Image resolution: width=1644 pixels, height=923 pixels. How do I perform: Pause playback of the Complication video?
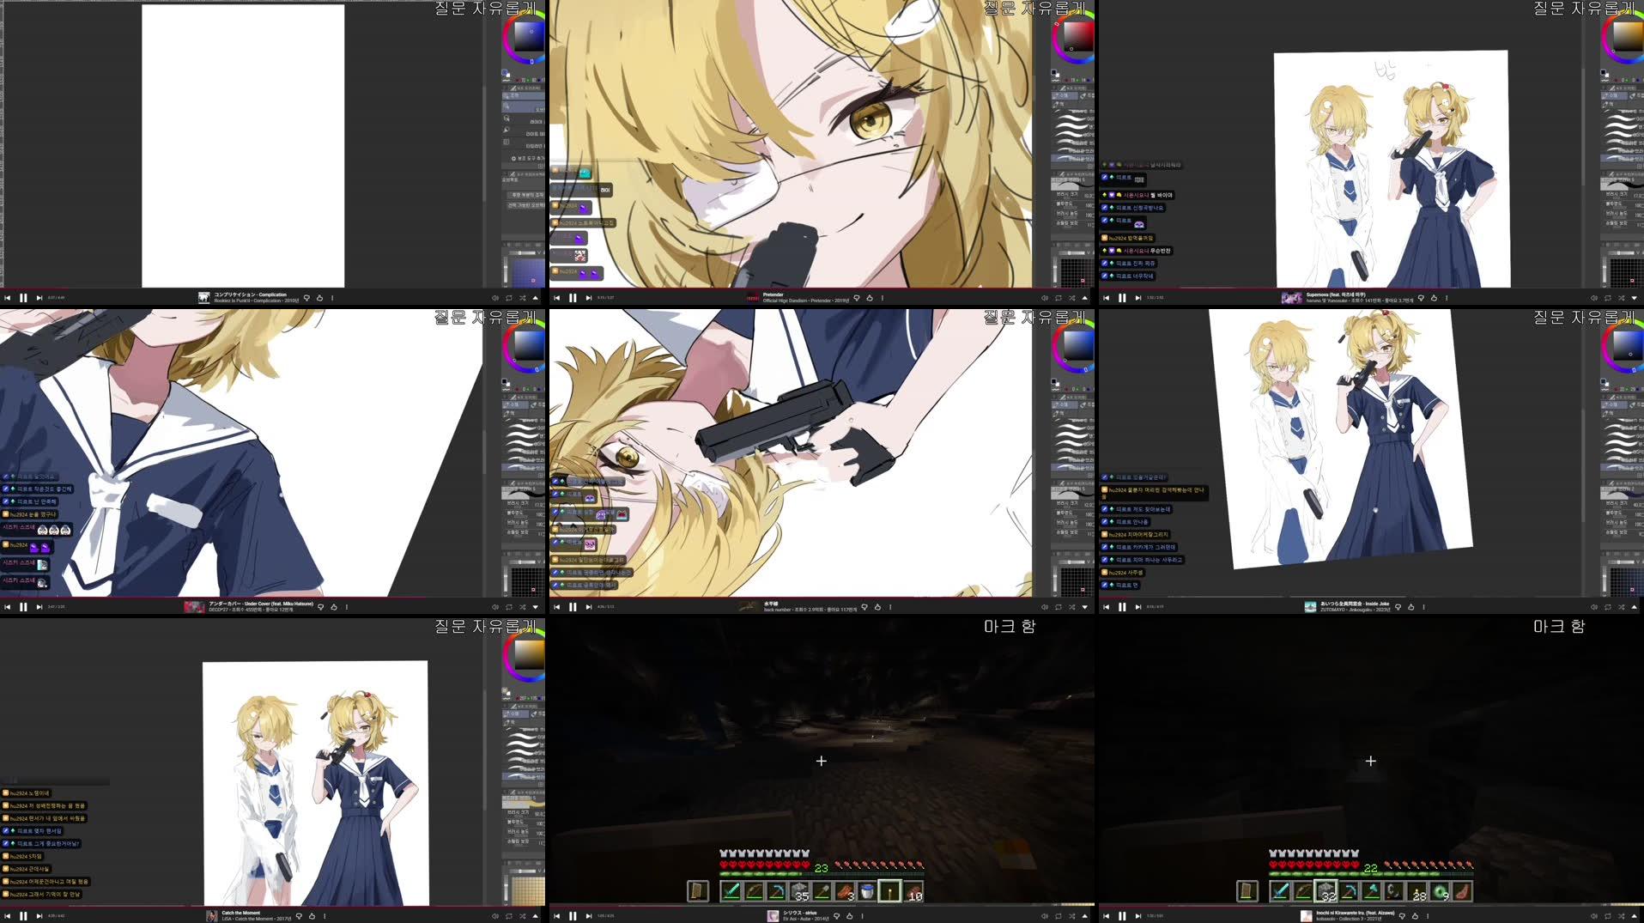[24, 297]
